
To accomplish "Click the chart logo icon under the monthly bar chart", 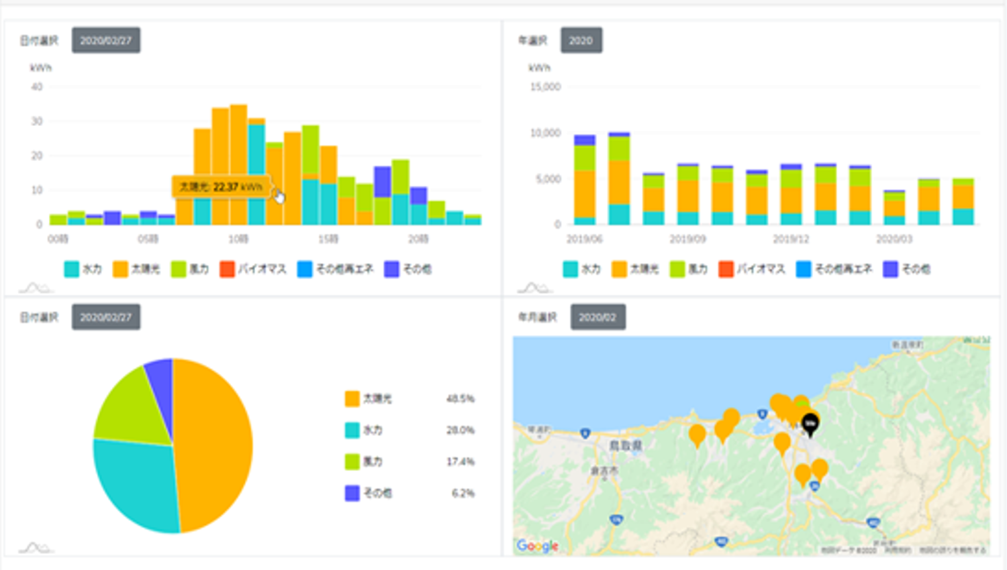I will click(534, 288).
